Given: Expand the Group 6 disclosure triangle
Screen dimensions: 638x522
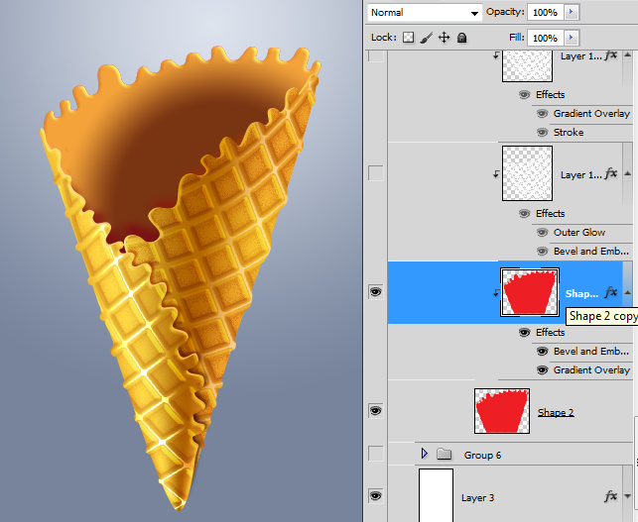Looking at the screenshot, I should pyautogui.click(x=425, y=455).
